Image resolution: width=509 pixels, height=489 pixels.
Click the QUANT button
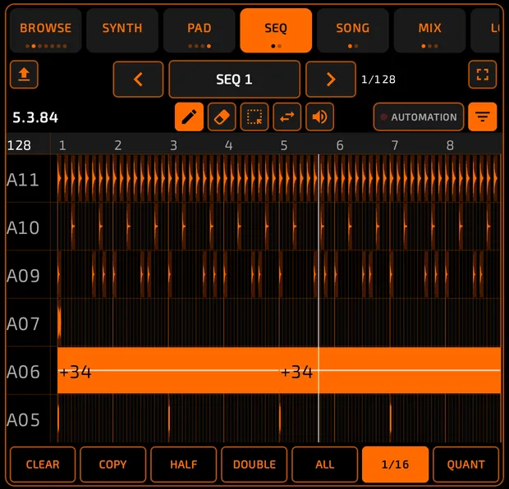tap(465, 464)
